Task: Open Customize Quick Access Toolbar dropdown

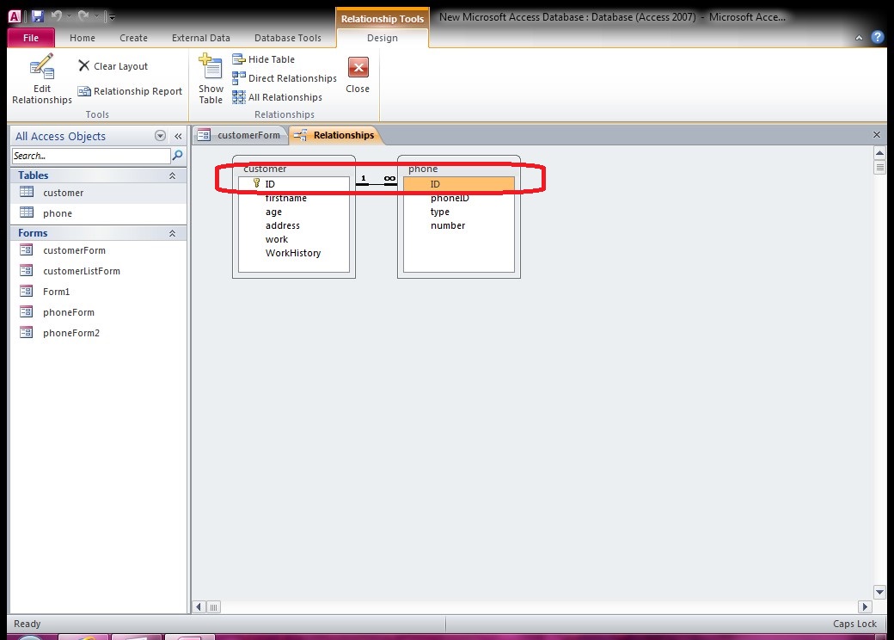Action: (112, 16)
